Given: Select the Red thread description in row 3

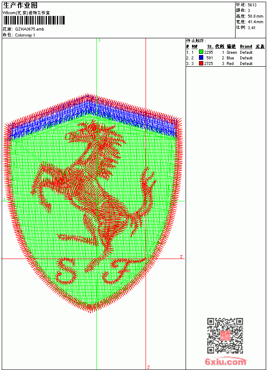Looking at the screenshot, I should (230, 64).
